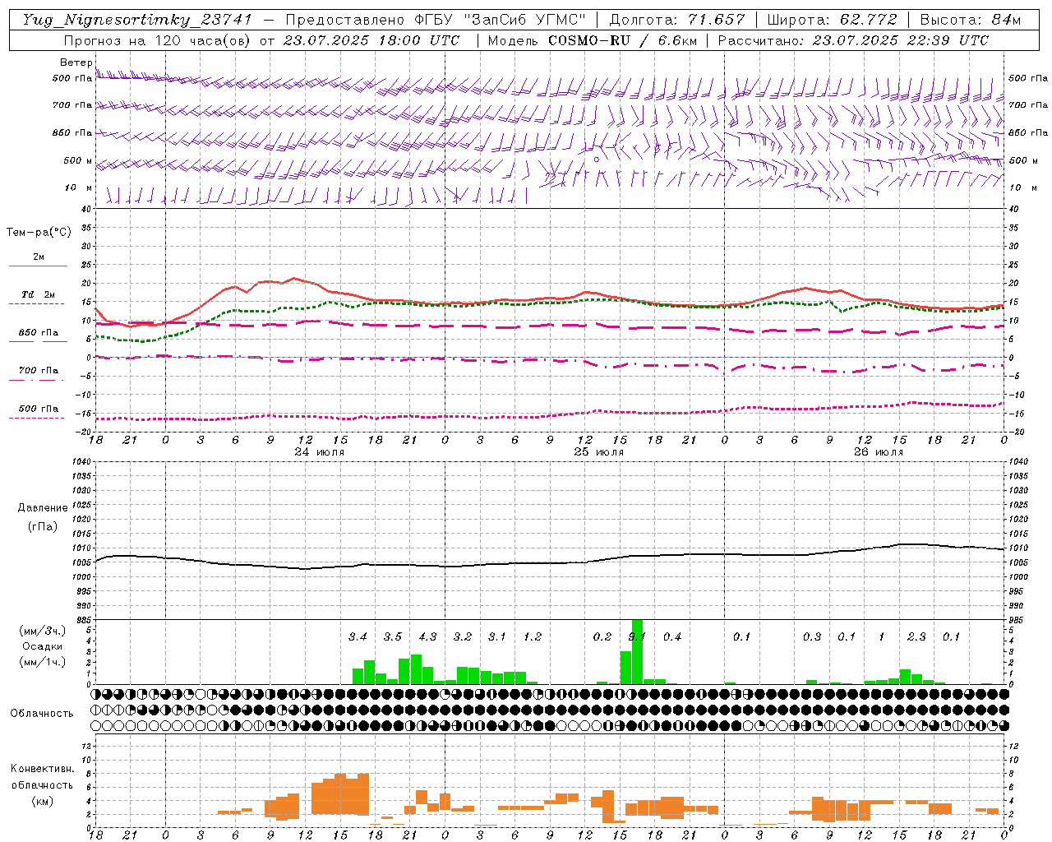Click the 0.3 three-hour precipitation total

click(812, 636)
